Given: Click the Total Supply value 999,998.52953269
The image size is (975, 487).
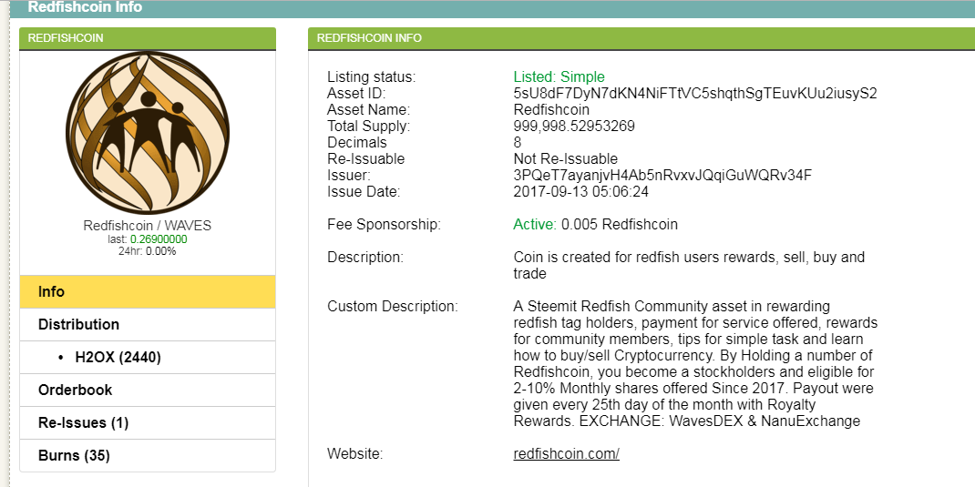Looking at the screenshot, I should click(574, 127).
